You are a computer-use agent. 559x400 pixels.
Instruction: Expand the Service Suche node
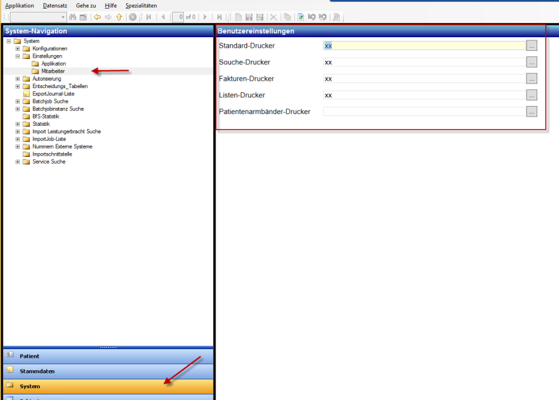(x=17, y=162)
